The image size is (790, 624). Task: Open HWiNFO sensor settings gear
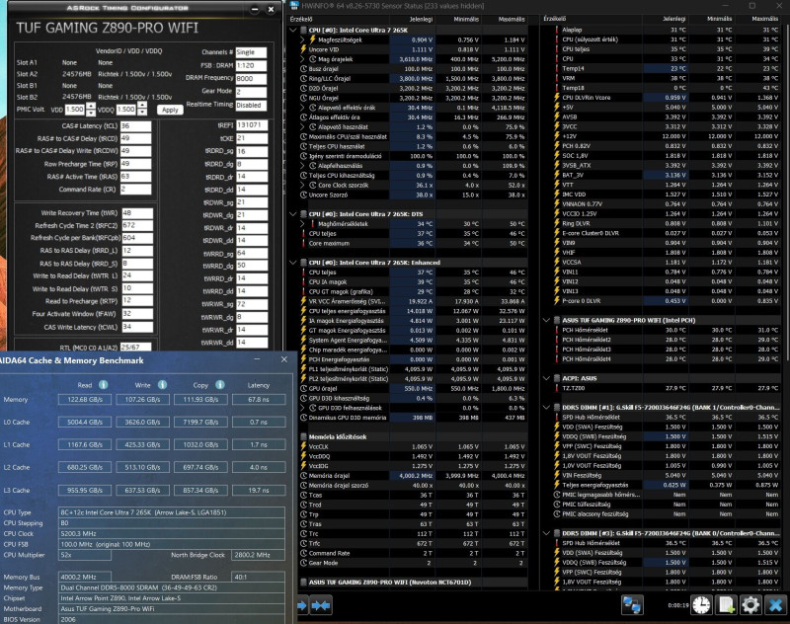[750, 605]
